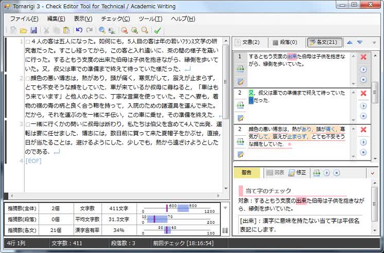Click the Cut scissors icon
This screenshot has width=384, height=253.
point(46,30)
